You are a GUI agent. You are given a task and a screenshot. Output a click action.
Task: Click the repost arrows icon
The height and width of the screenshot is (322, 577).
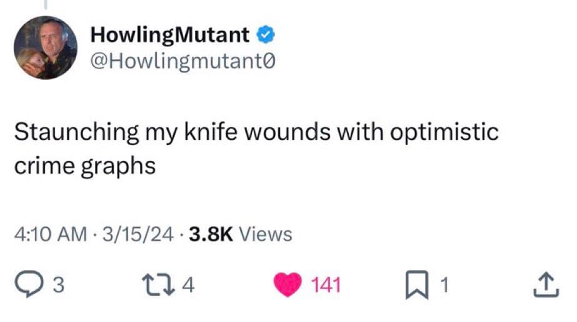(x=165, y=285)
